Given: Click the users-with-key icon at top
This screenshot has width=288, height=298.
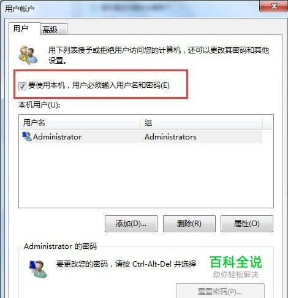Looking at the screenshot, I should coord(28,55).
